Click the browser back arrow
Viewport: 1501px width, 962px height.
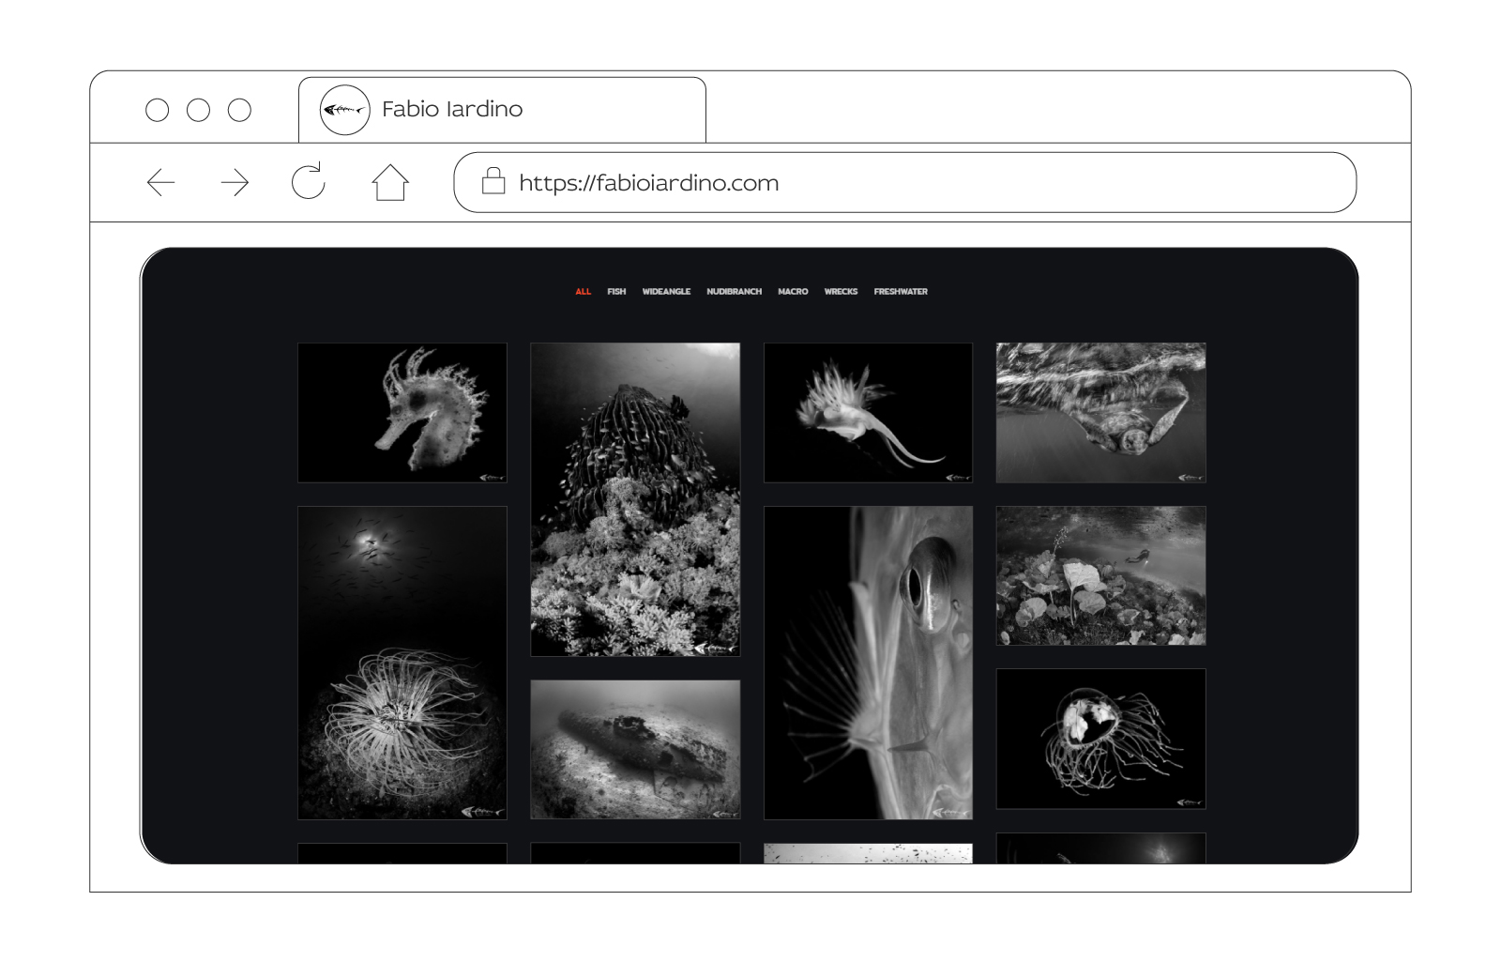click(x=161, y=182)
